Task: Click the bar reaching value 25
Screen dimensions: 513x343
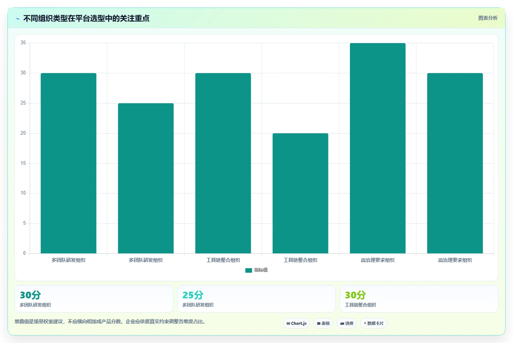Action: [x=146, y=178]
